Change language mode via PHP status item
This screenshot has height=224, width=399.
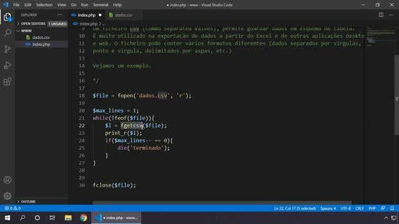coord(372,208)
